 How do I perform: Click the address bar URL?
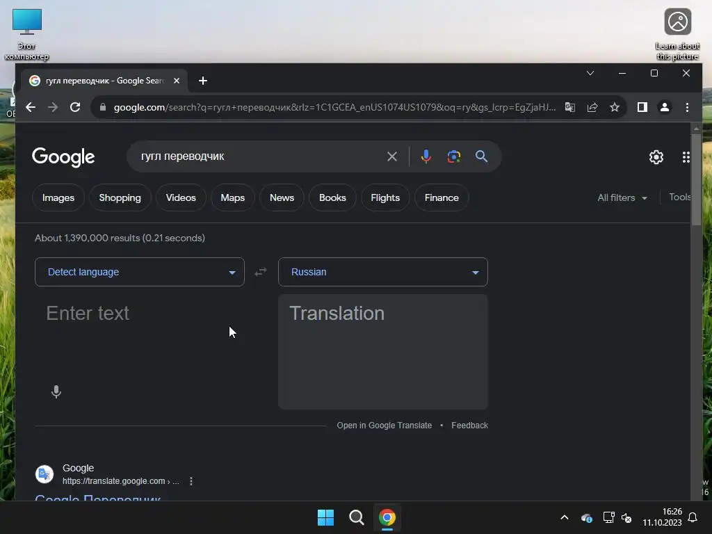[x=334, y=107]
